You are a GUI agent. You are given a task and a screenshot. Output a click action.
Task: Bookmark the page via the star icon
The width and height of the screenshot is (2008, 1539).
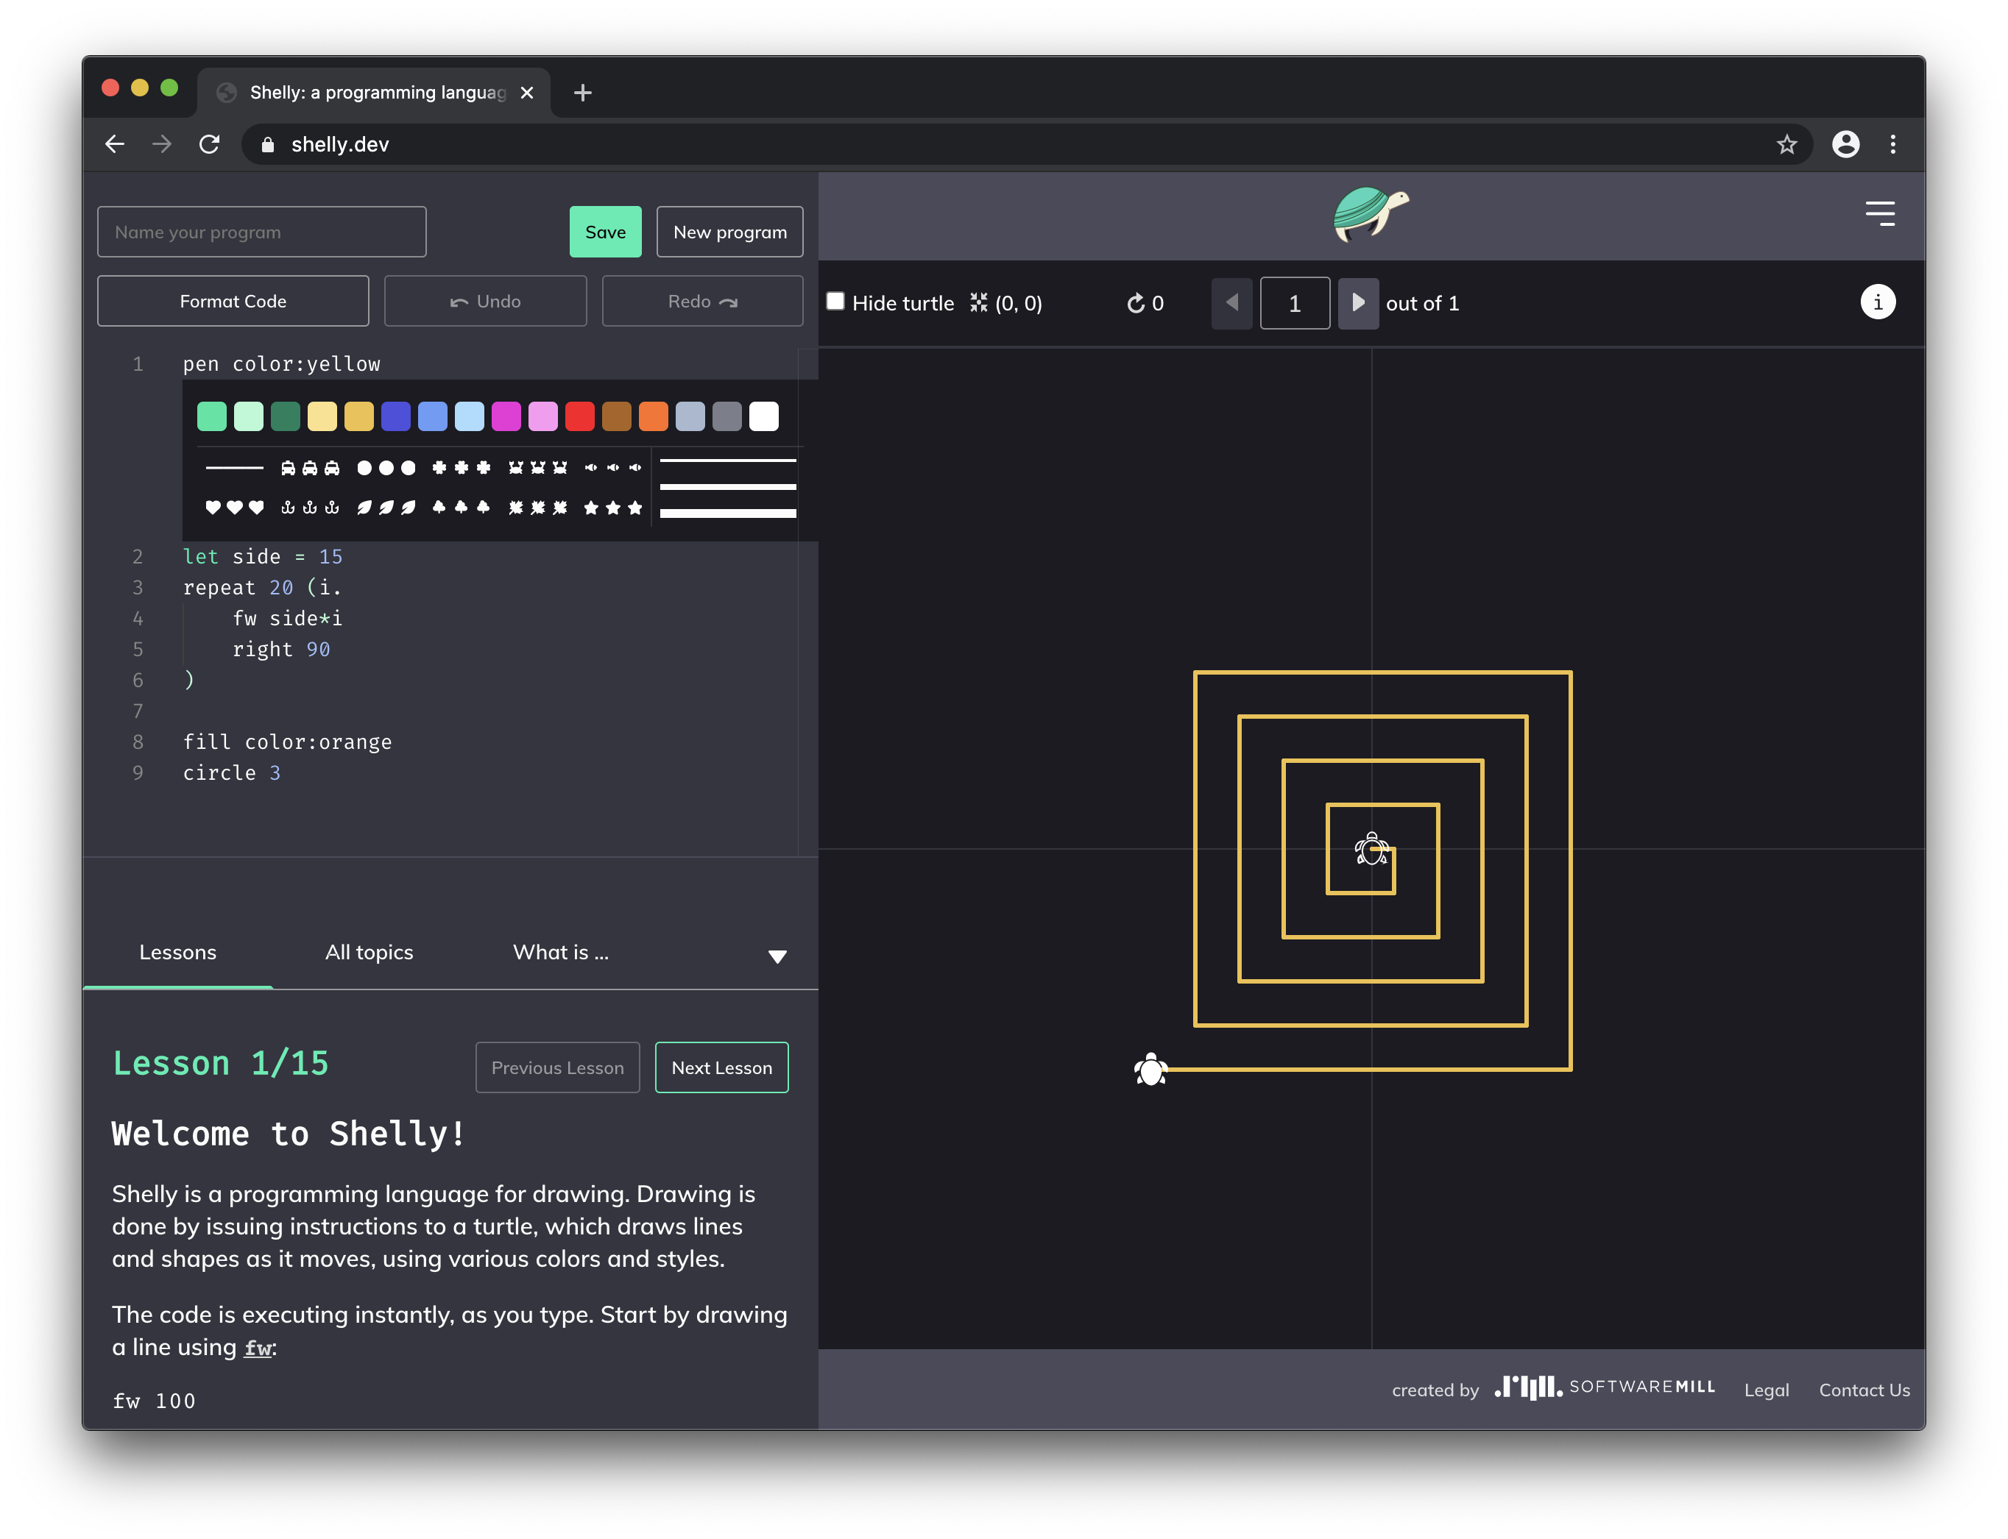1787,144
